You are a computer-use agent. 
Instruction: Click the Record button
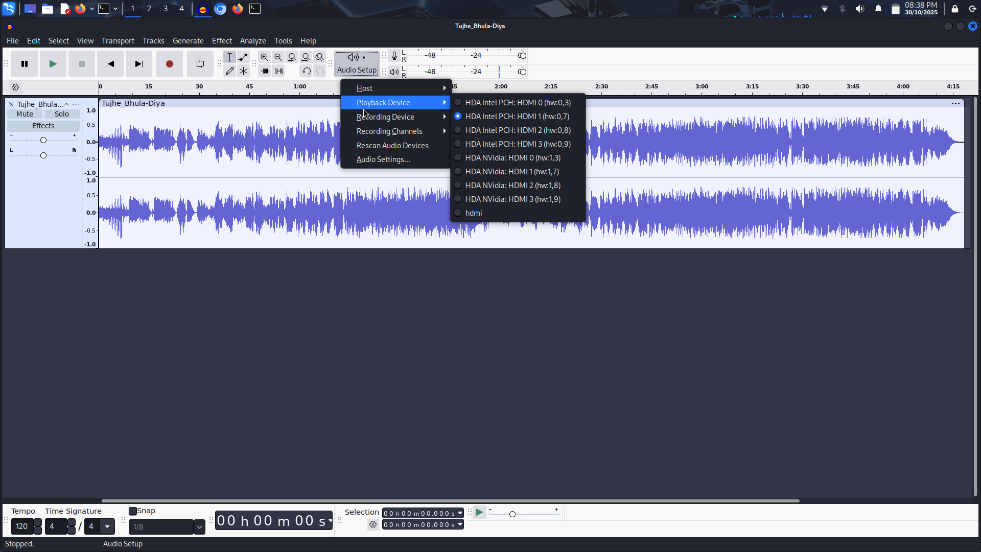(x=169, y=64)
